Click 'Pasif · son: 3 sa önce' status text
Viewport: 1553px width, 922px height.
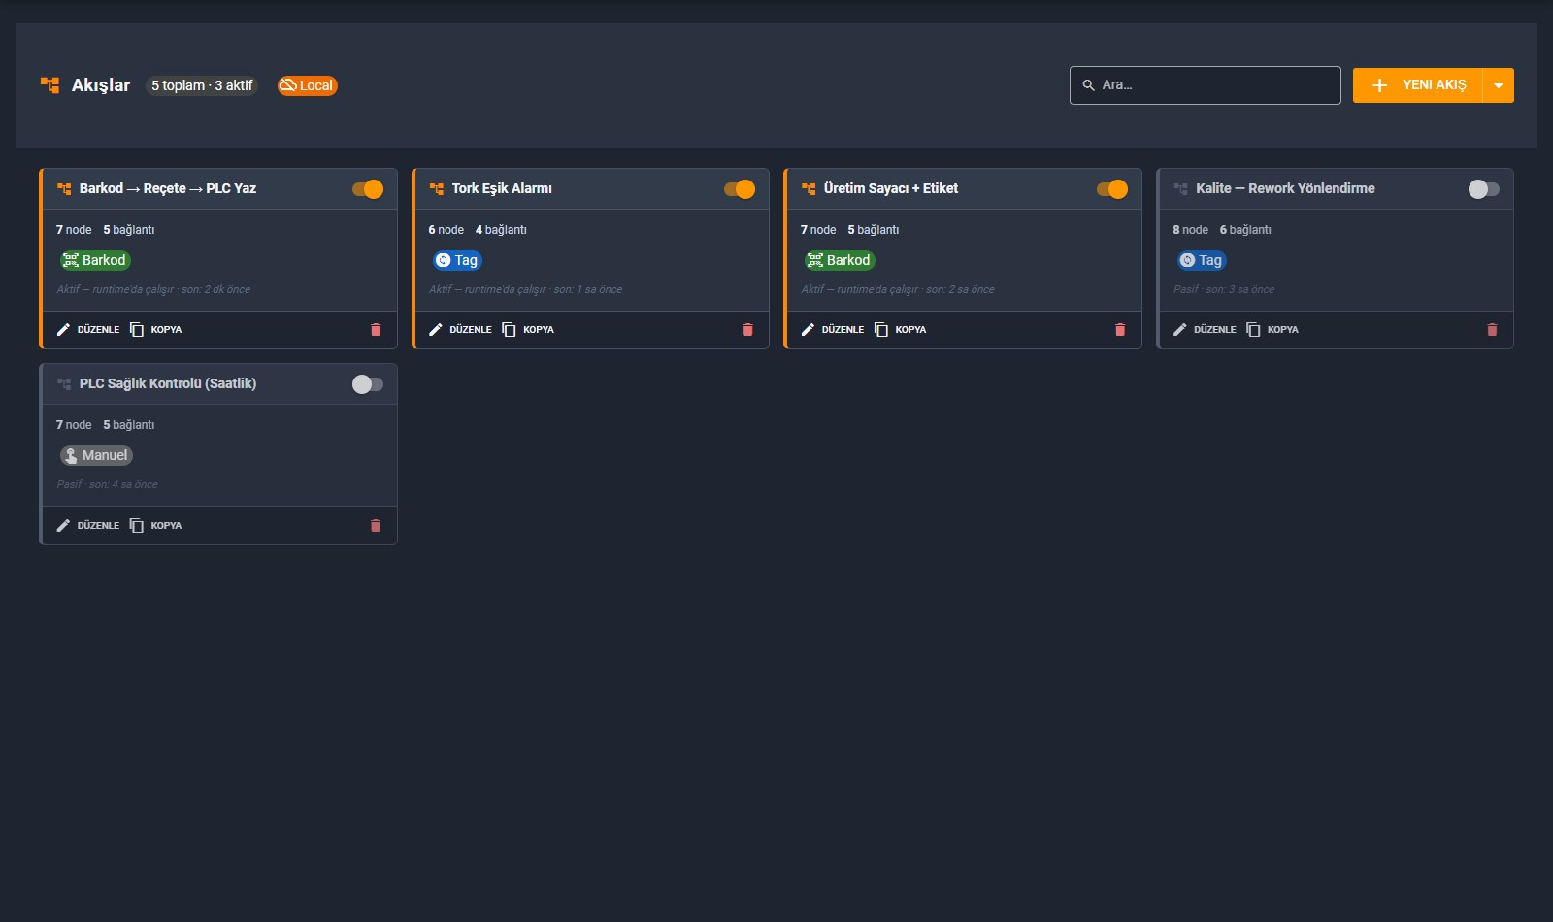pos(1224,290)
